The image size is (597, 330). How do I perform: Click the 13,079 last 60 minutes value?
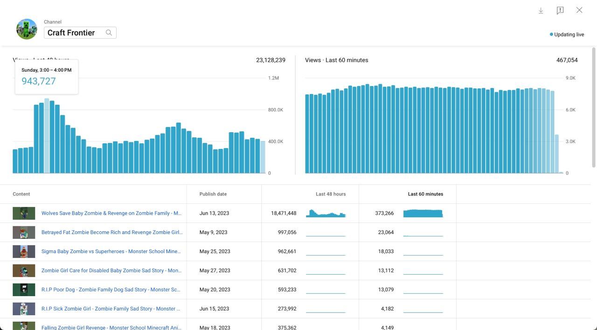tap(386, 290)
